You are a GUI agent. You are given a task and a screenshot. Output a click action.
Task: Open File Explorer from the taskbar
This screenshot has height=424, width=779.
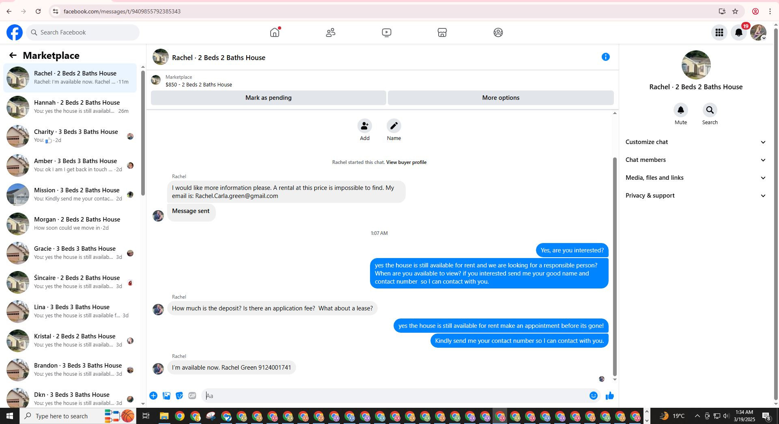point(164,416)
